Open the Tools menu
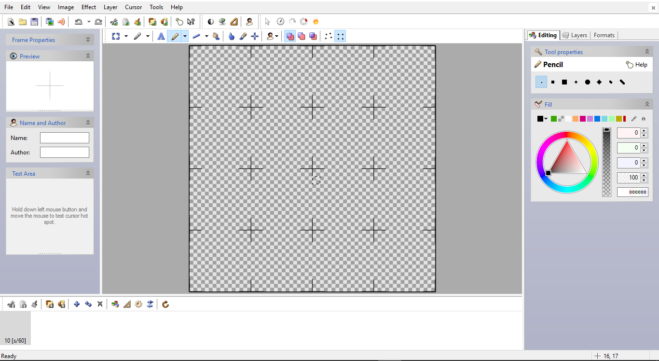Image resolution: width=659 pixels, height=361 pixels. (x=156, y=7)
